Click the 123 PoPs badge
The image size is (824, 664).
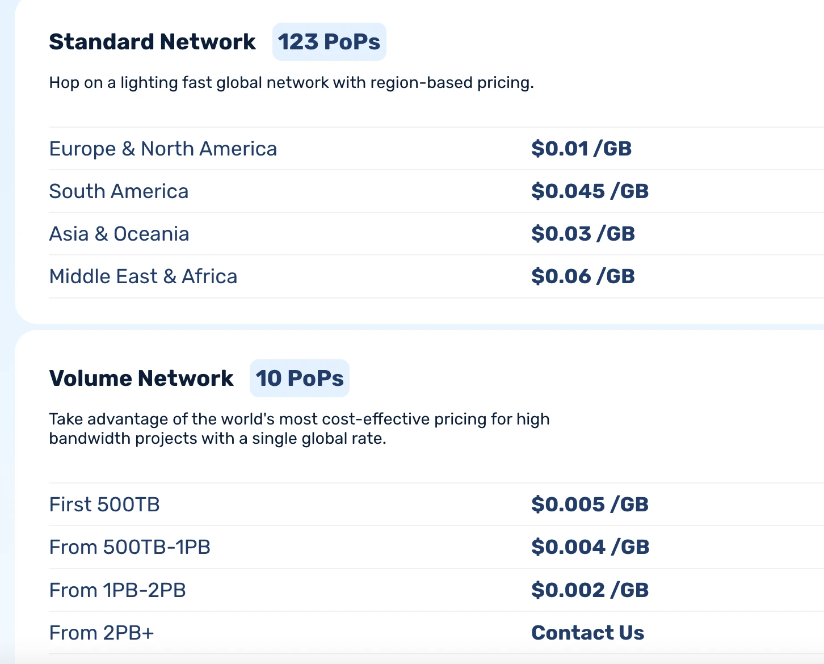coord(329,42)
